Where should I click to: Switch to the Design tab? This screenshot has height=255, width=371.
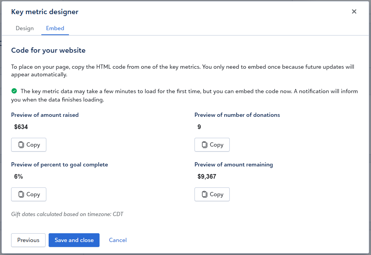pos(25,28)
